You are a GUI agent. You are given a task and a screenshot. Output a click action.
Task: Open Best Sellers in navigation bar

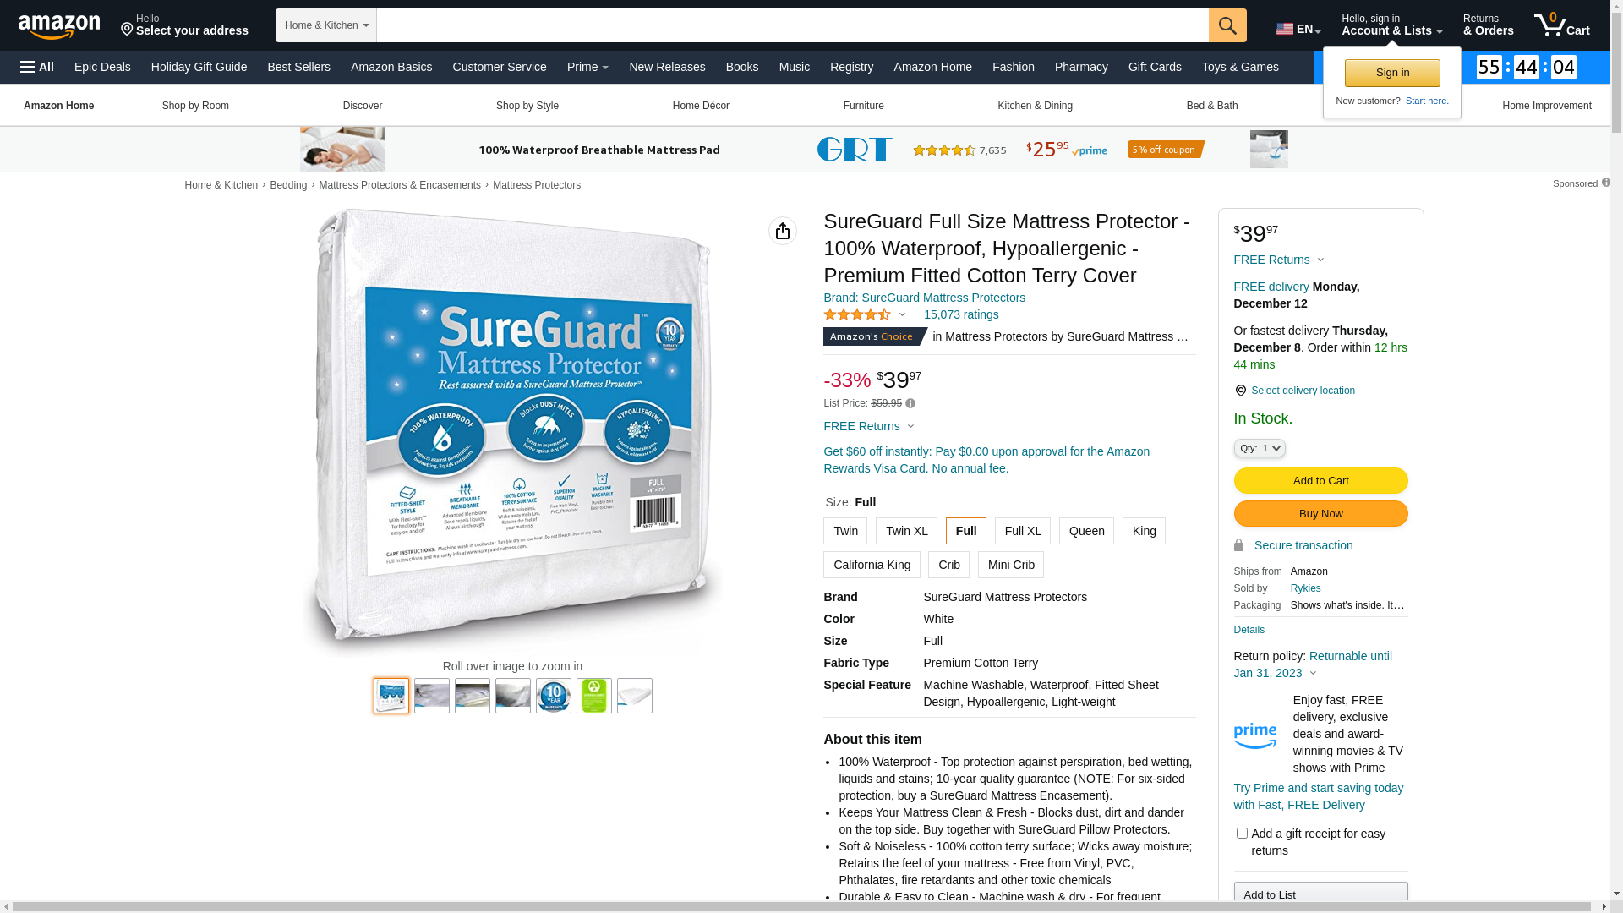pos(298,67)
